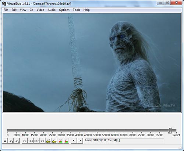This screenshot has width=184, height=151.
Task: Click the Frame 91009 position field
Action: click(x=124, y=140)
